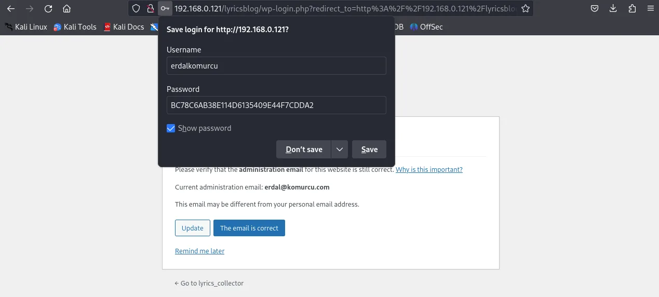The height and width of the screenshot is (297, 659).
Task: Reload the current page
Action: click(x=48, y=8)
